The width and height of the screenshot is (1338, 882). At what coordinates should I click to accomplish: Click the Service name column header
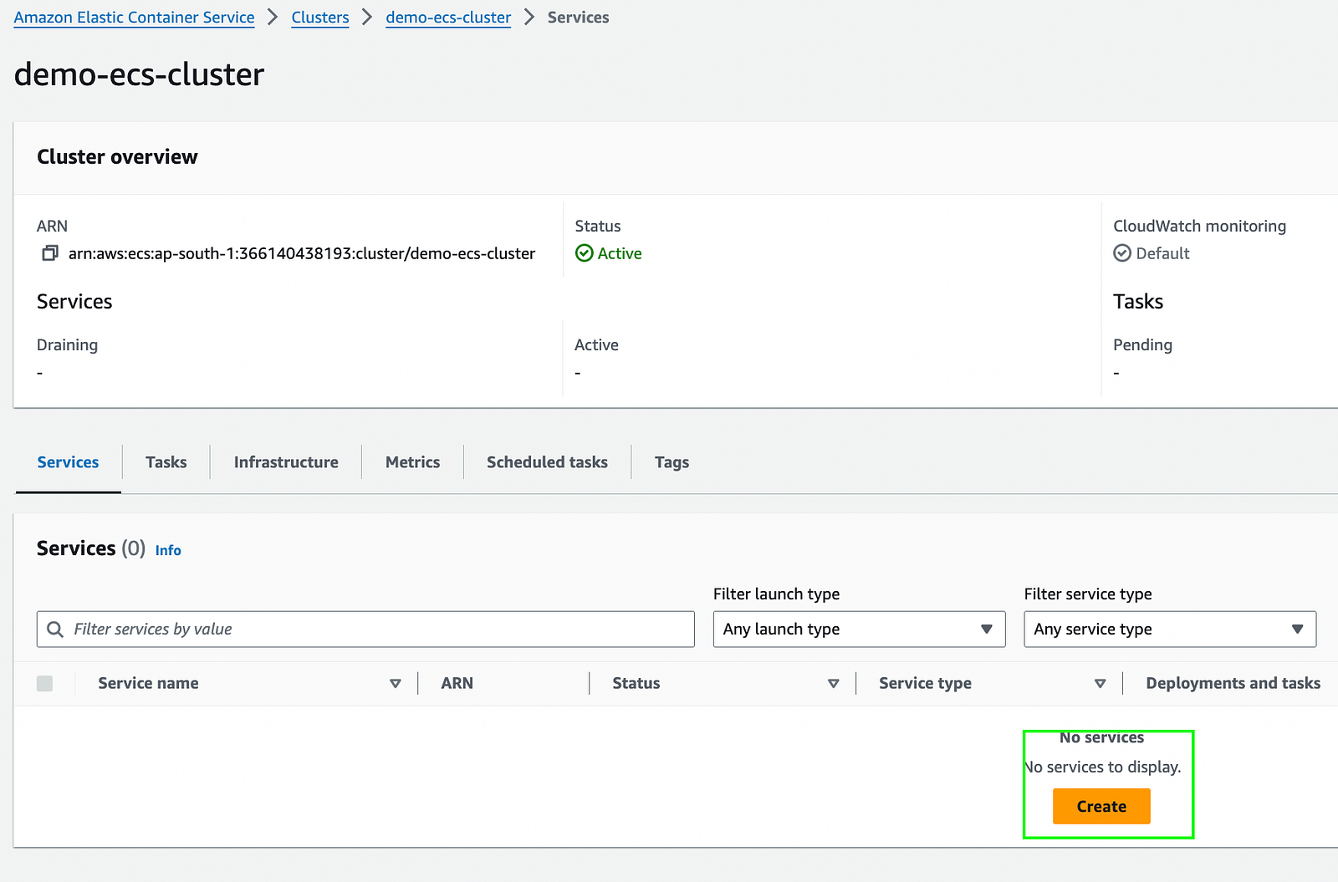[x=148, y=684]
